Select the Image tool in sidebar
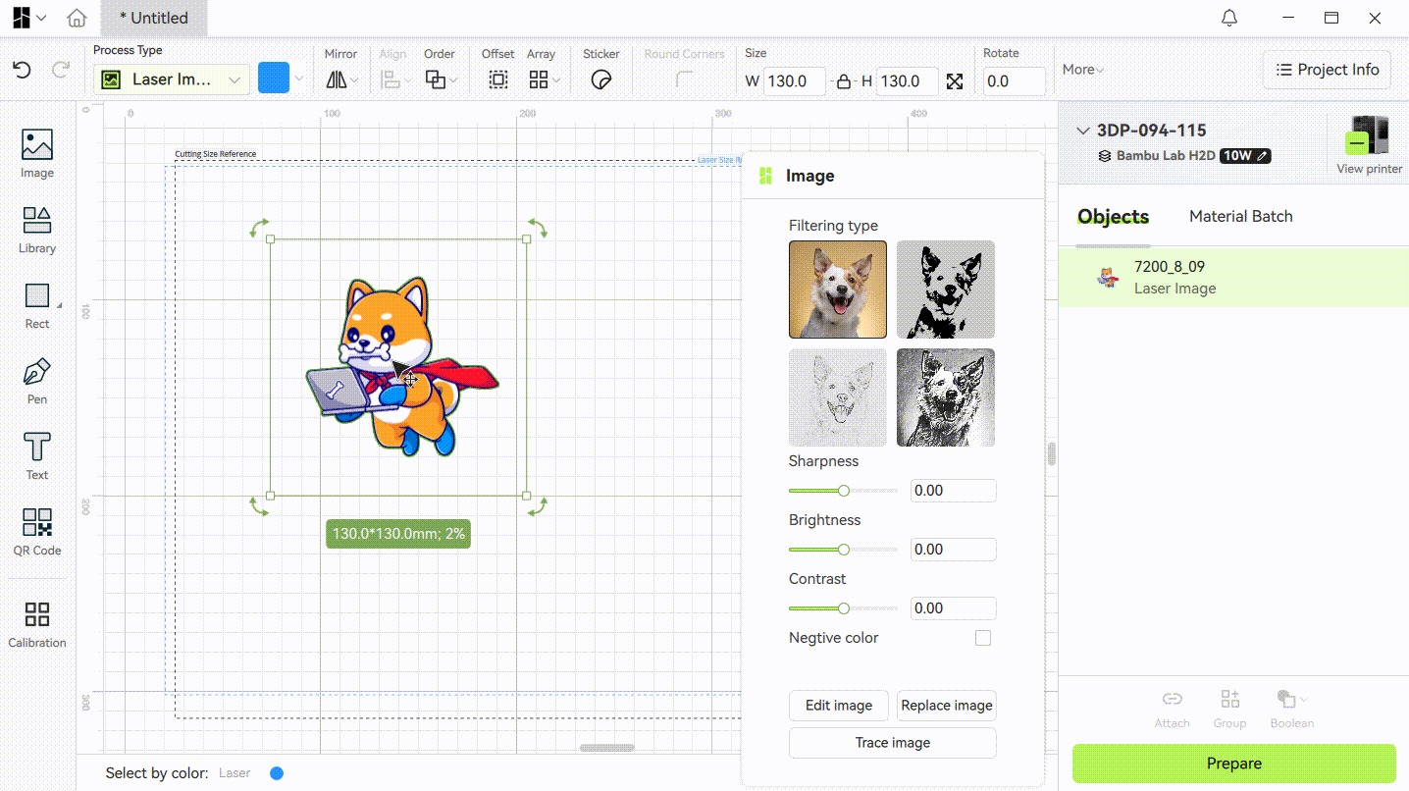 pyautogui.click(x=37, y=154)
